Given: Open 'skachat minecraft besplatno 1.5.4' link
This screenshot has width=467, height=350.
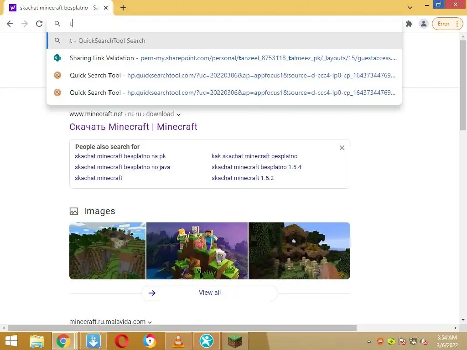Looking at the screenshot, I should (x=256, y=167).
